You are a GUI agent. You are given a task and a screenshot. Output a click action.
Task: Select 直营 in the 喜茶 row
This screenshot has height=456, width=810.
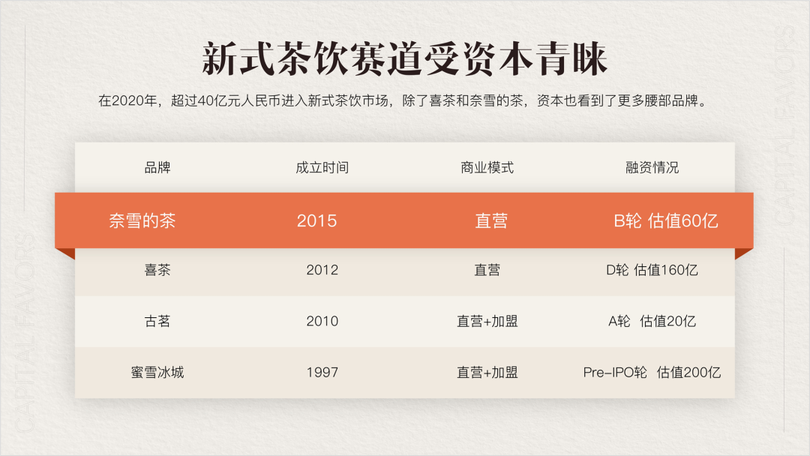point(487,269)
